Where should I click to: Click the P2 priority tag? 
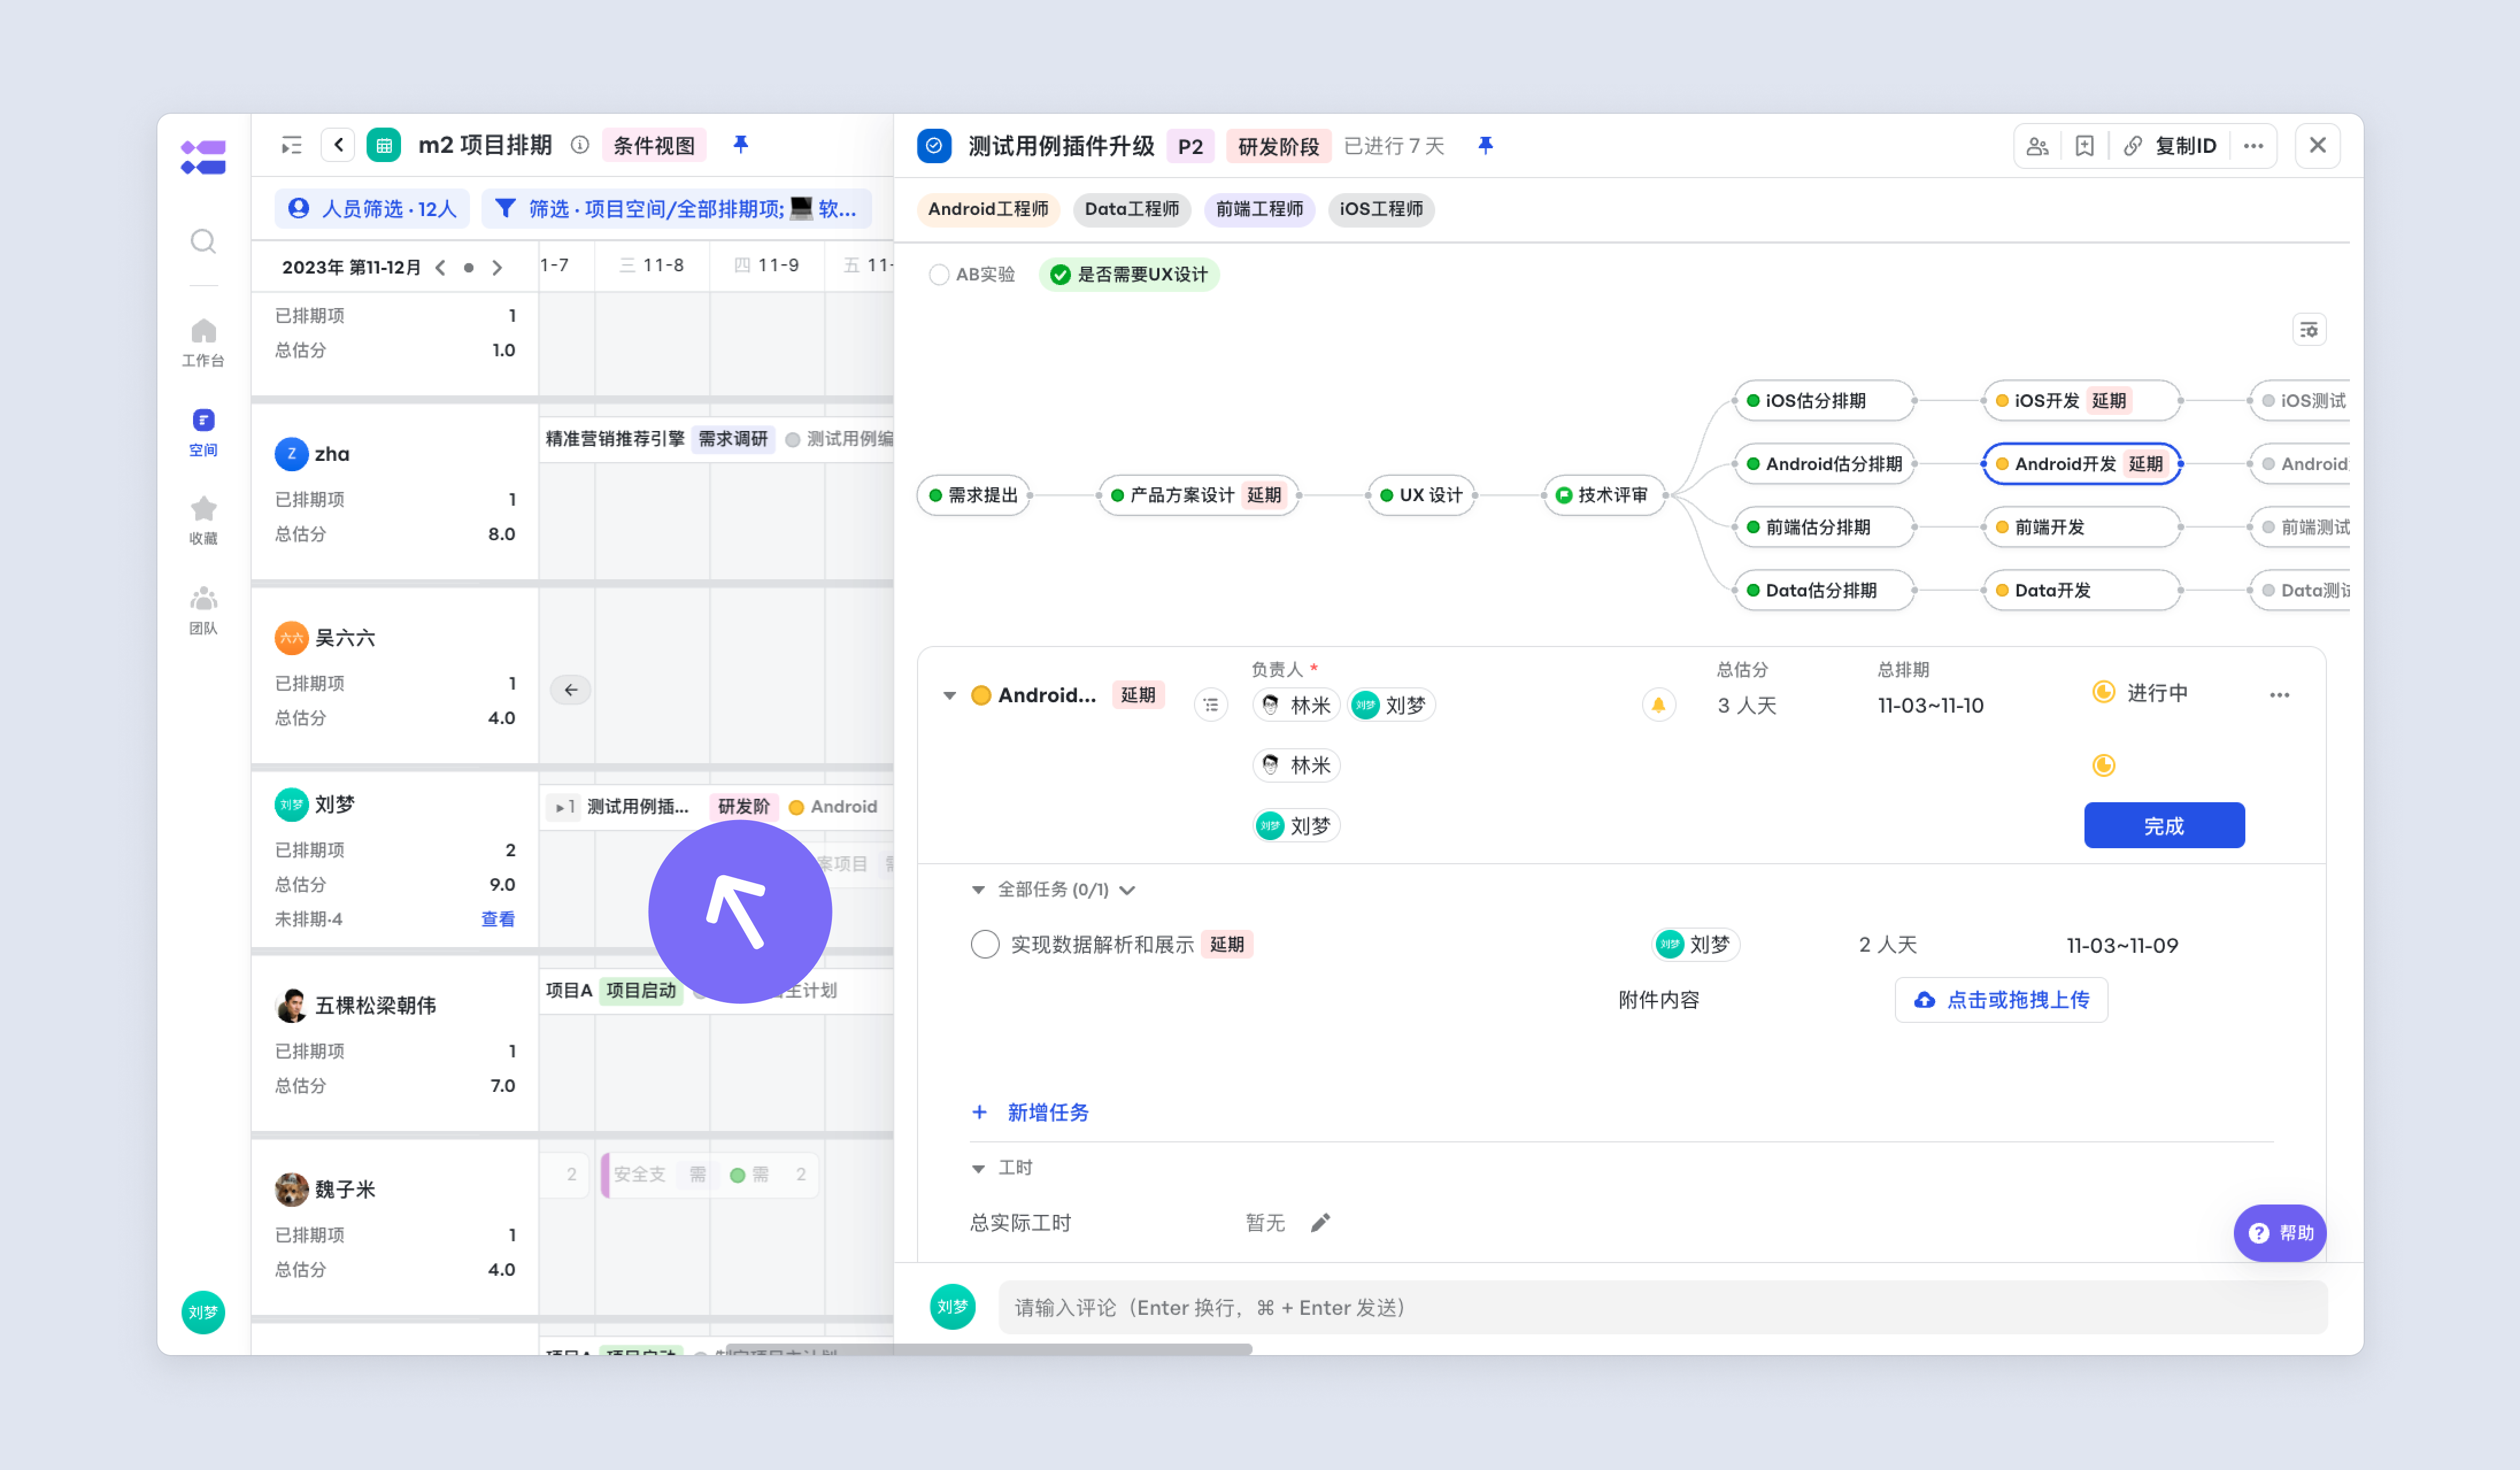(x=1190, y=146)
